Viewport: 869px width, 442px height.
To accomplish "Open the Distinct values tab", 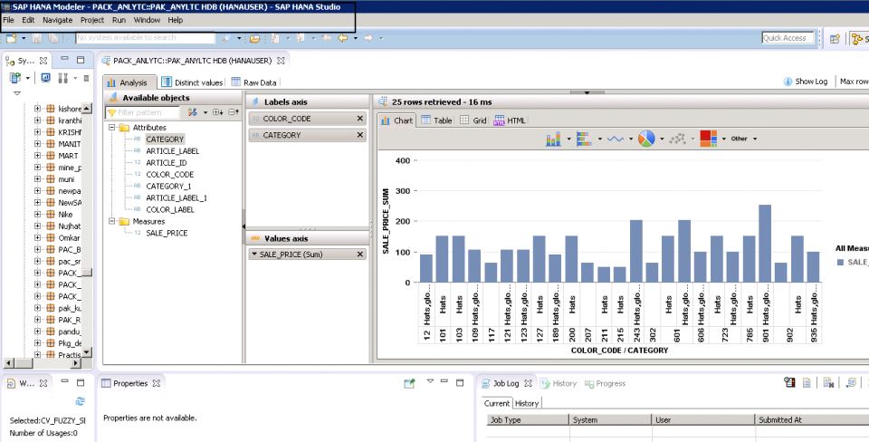I will [x=191, y=82].
